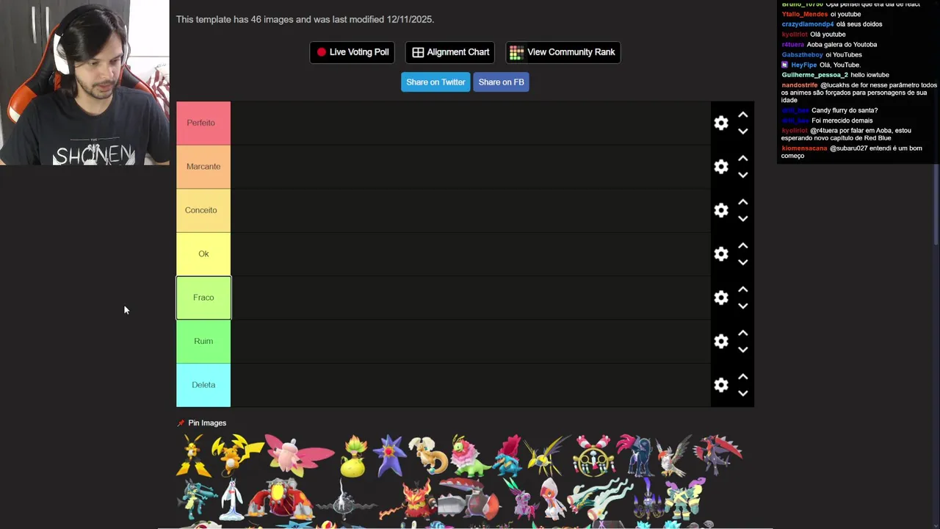Image resolution: width=940 pixels, height=529 pixels.
Task: Open settings gear for Marcante tier
Action: coord(721,167)
